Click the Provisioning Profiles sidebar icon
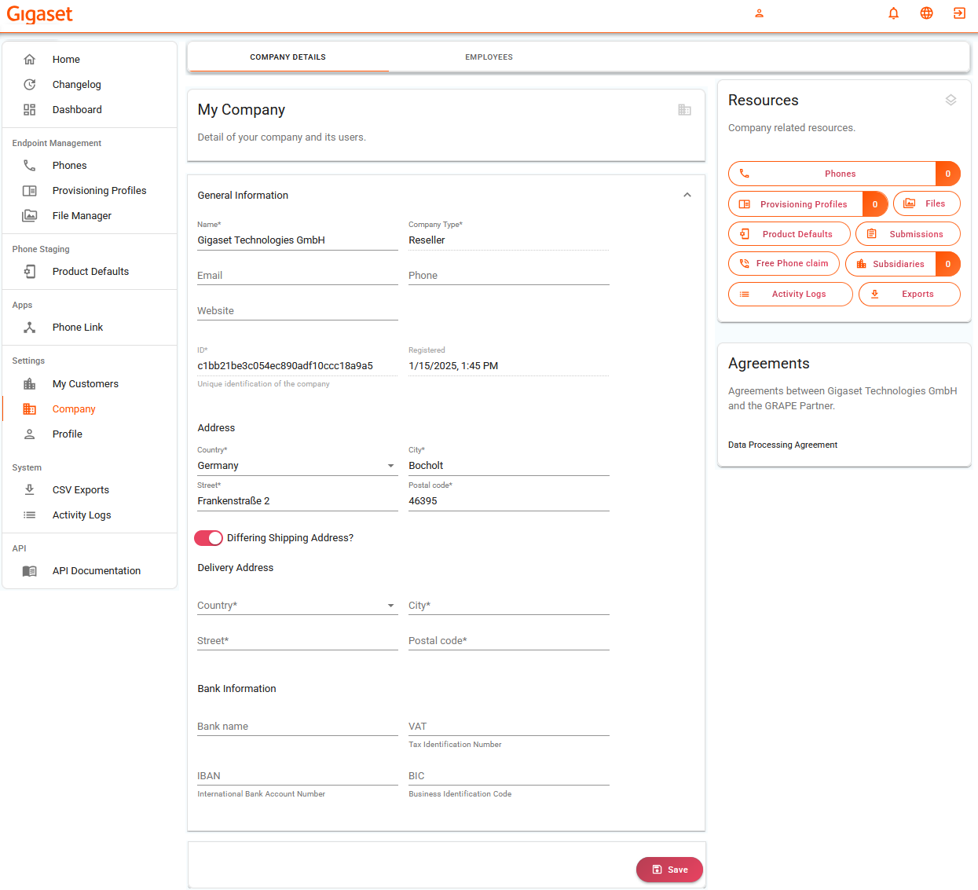The width and height of the screenshot is (978, 890). 29,191
